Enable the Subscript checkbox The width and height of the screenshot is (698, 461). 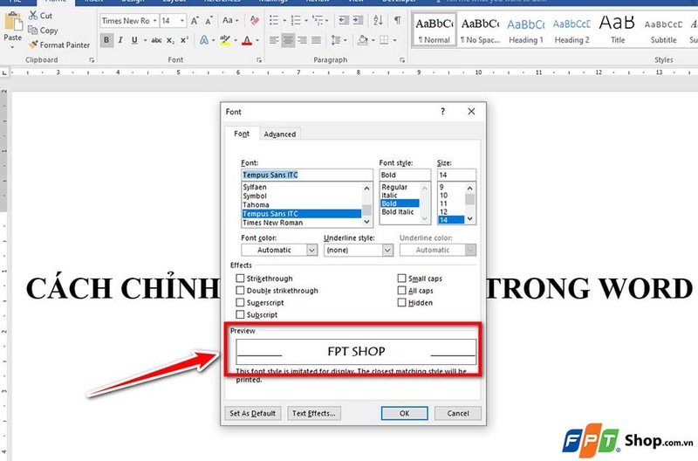point(240,314)
